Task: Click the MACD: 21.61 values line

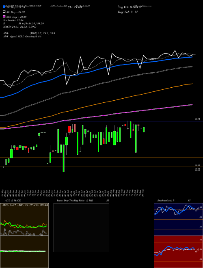Action: (x=19, y=27)
